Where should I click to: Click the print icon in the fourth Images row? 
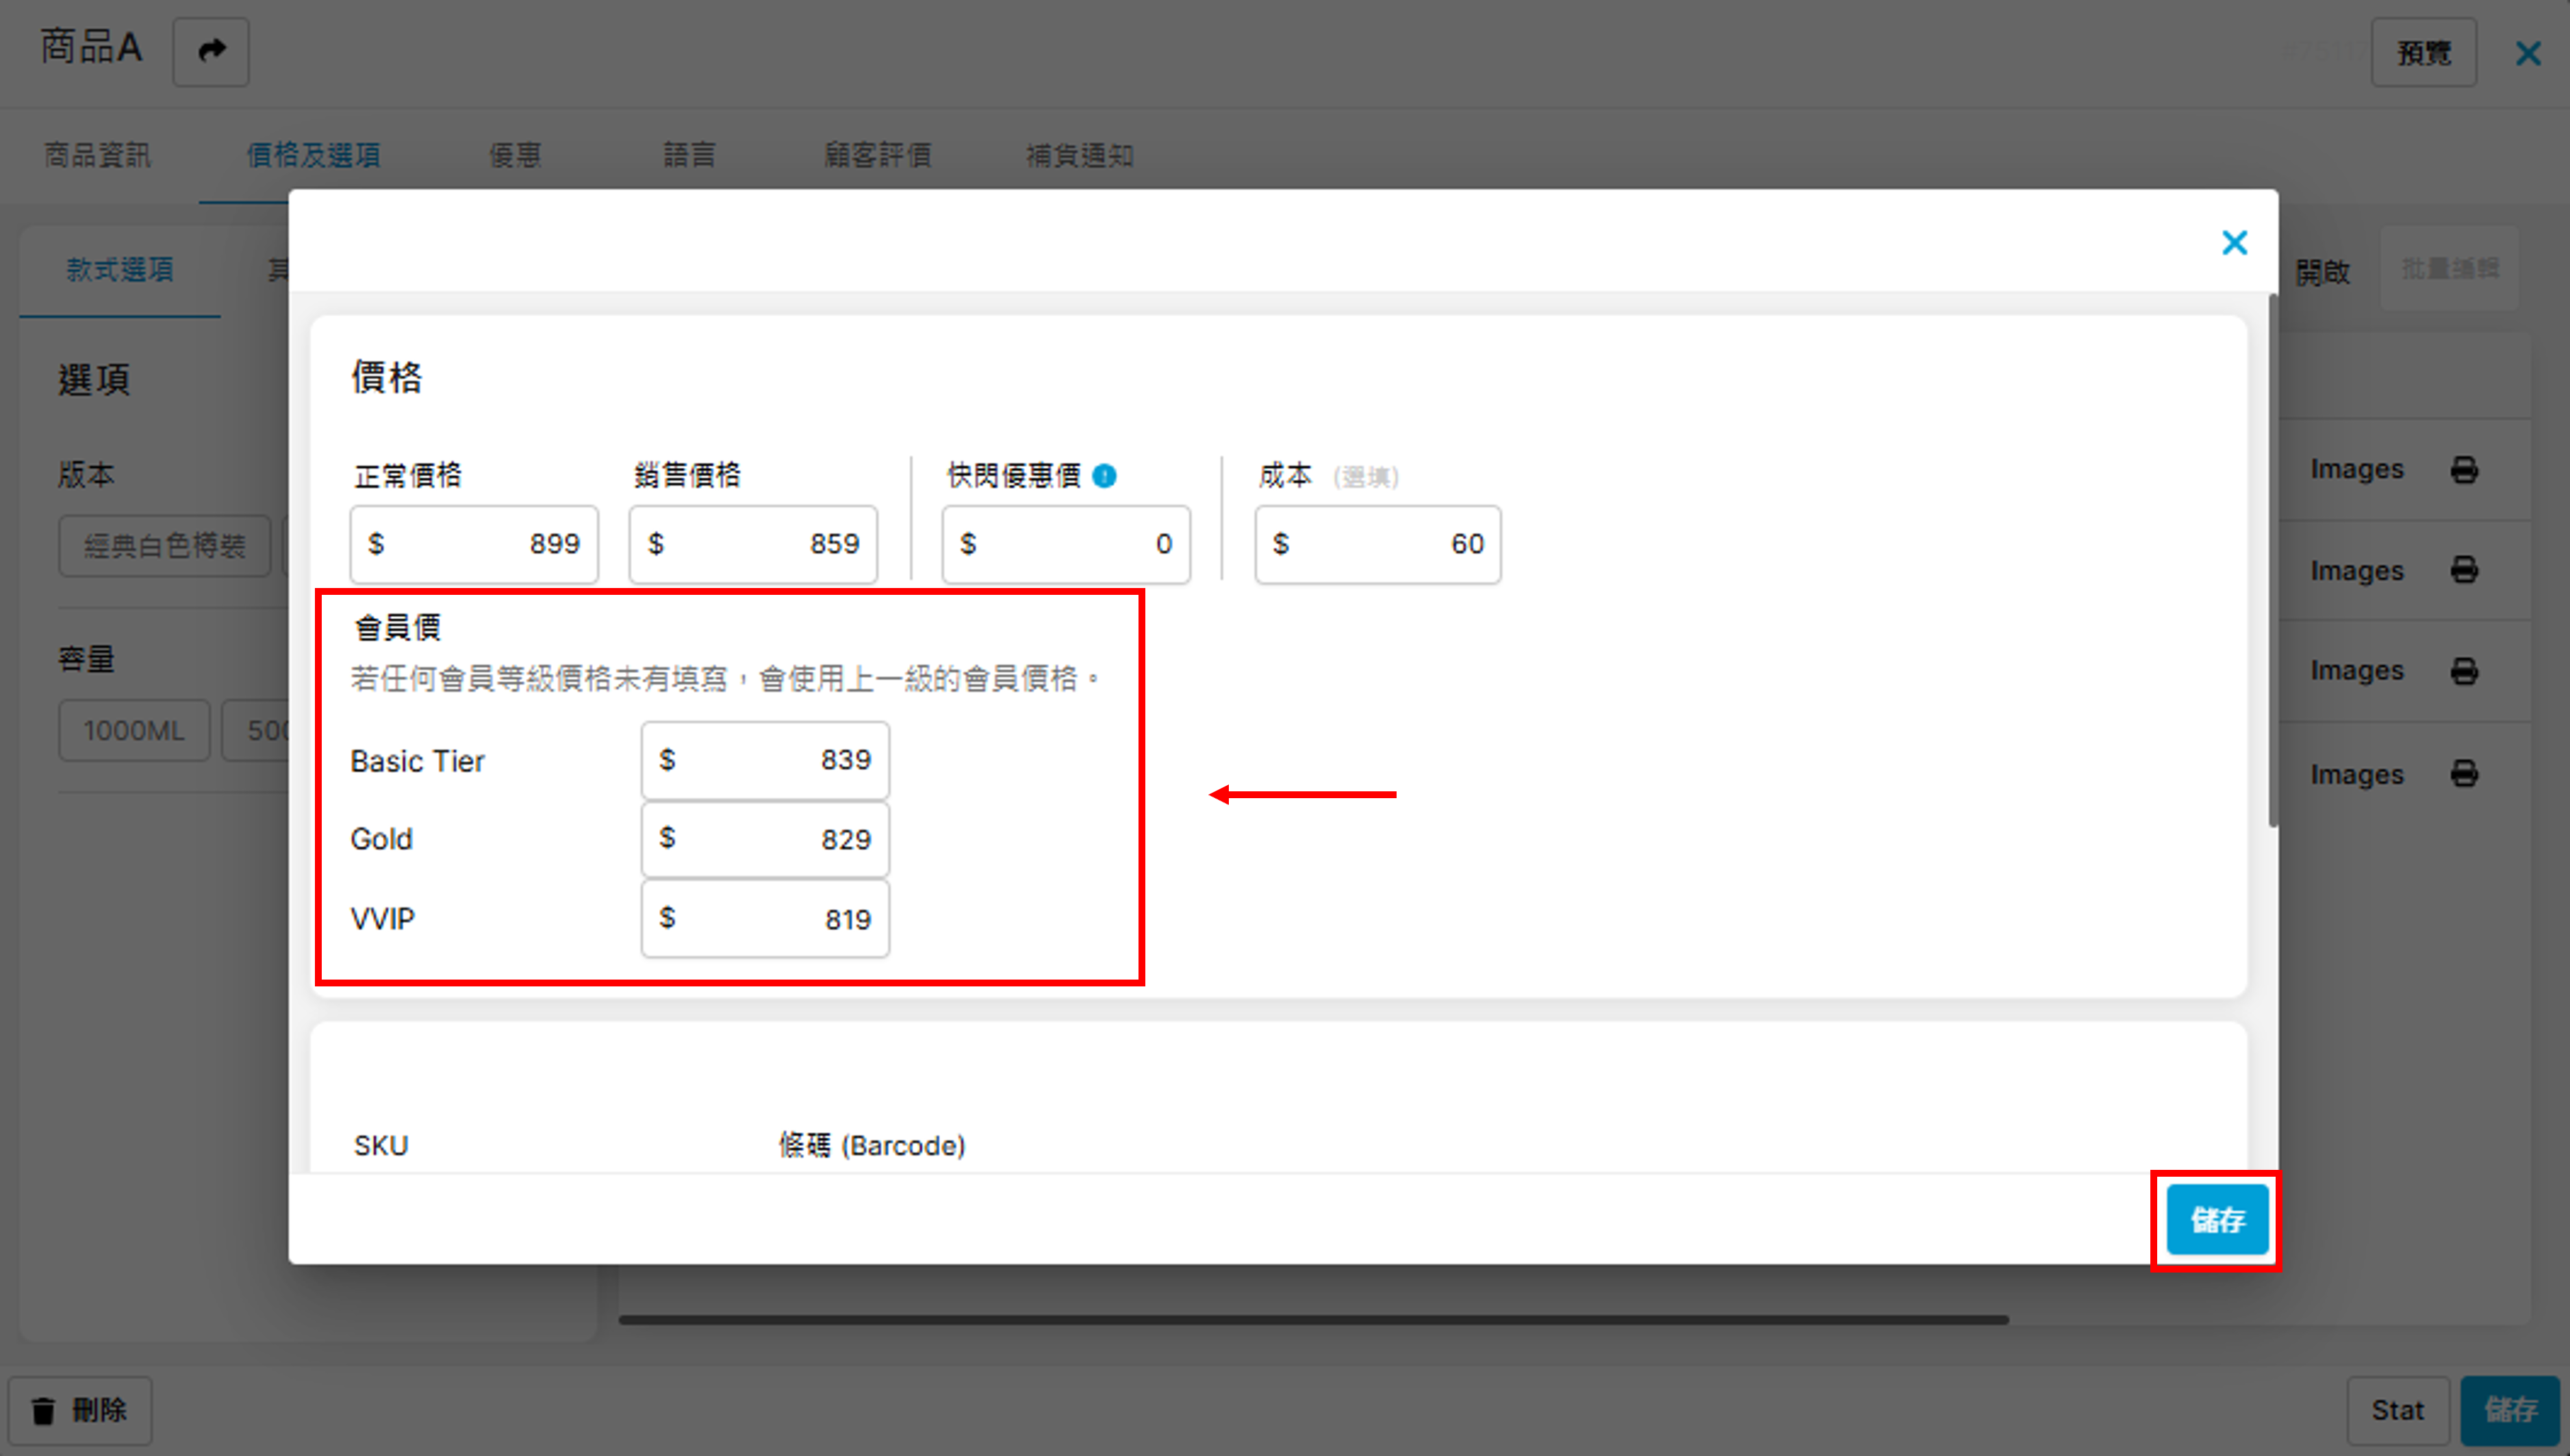(x=2464, y=774)
